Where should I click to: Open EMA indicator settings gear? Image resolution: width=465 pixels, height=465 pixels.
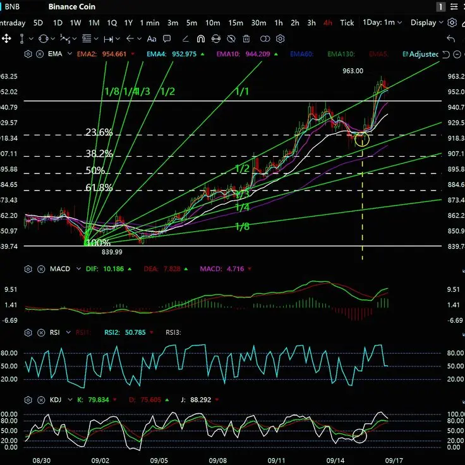[28, 54]
